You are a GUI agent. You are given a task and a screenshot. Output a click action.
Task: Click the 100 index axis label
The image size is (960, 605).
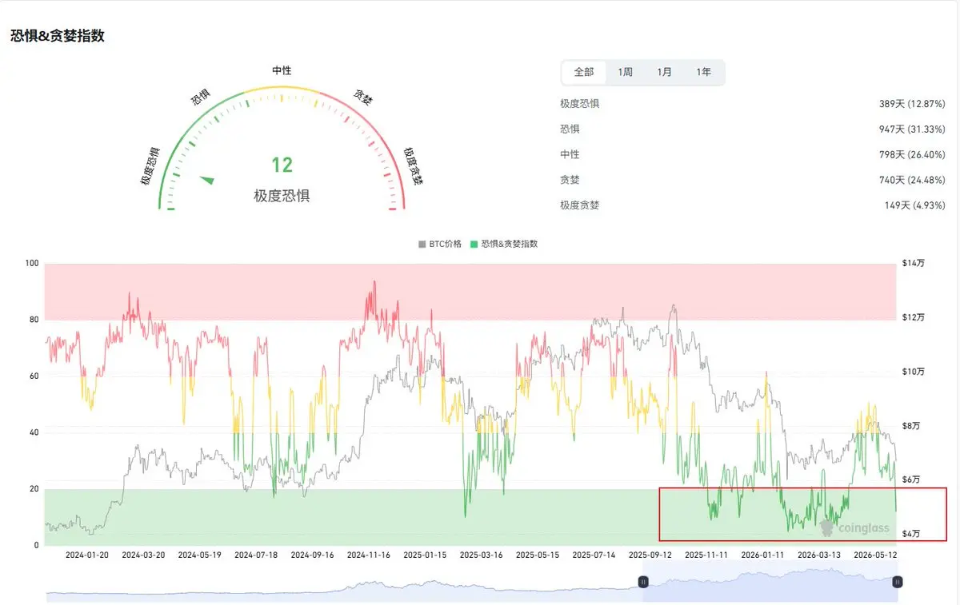(32, 263)
